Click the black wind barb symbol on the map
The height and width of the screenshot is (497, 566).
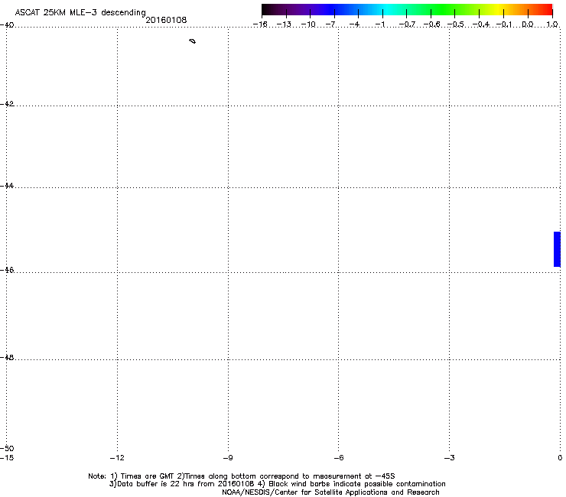pyautogui.click(x=193, y=41)
